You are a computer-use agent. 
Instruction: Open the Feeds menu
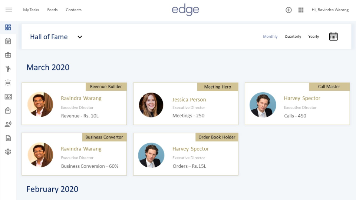pyautogui.click(x=52, y=10)
